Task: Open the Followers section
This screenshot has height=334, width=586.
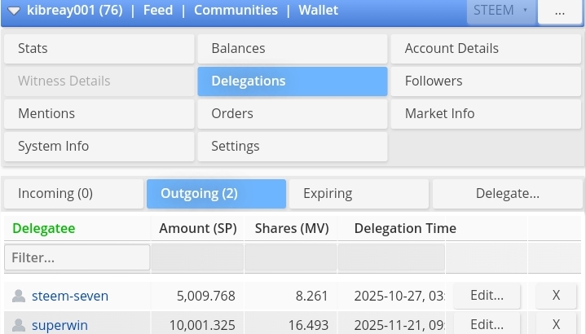Action: (x=487, y=81)
